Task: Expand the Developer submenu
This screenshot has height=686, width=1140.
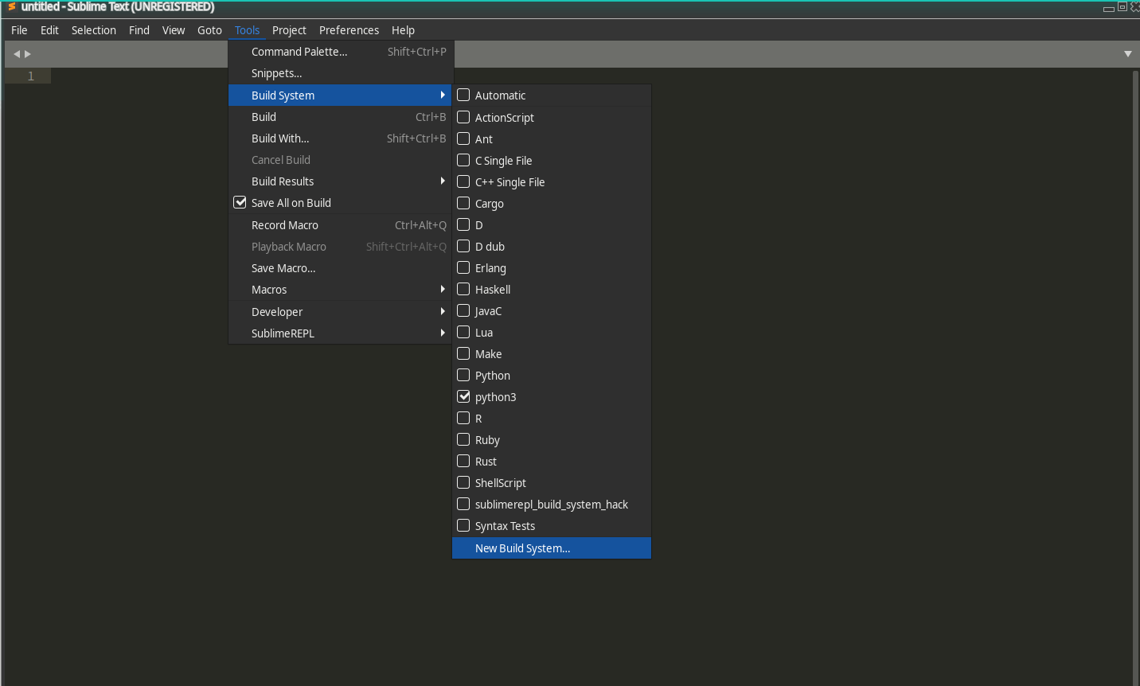Action: click(340, 311)
